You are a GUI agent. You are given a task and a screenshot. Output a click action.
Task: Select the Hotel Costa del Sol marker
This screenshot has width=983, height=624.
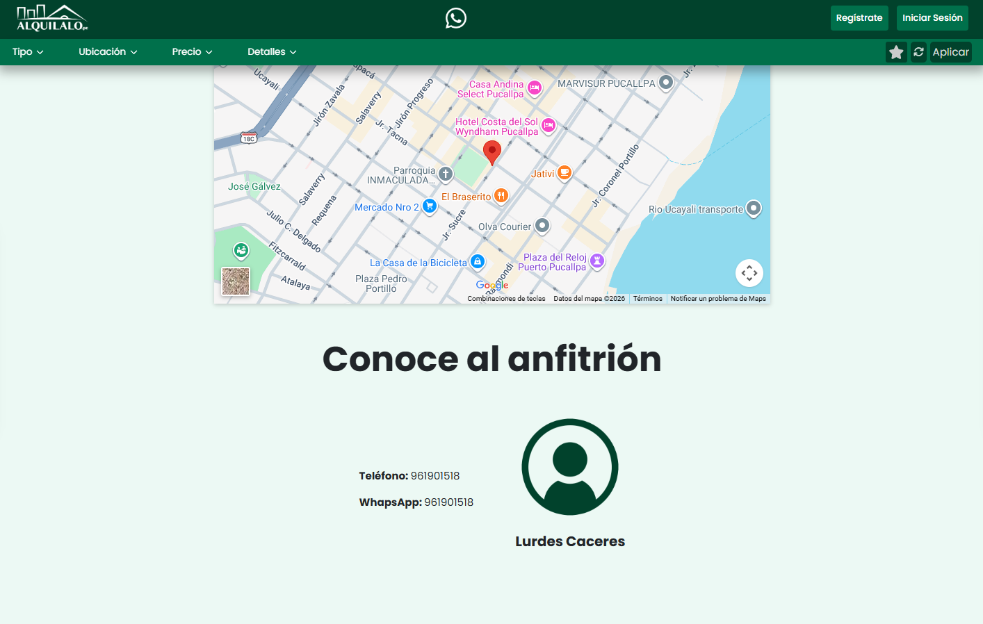549,126
